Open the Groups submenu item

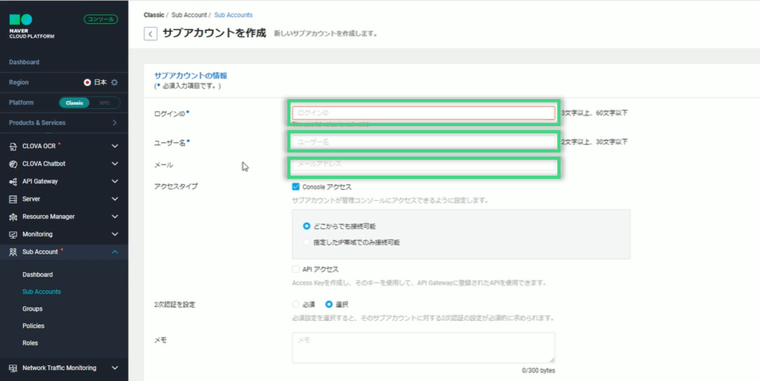pyautogui.click(x=32, y=309)
